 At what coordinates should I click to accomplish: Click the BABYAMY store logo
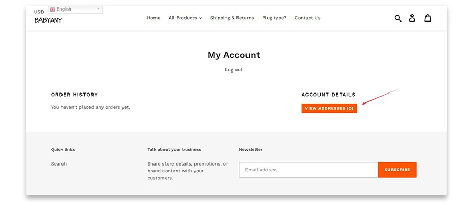point(48,20)
